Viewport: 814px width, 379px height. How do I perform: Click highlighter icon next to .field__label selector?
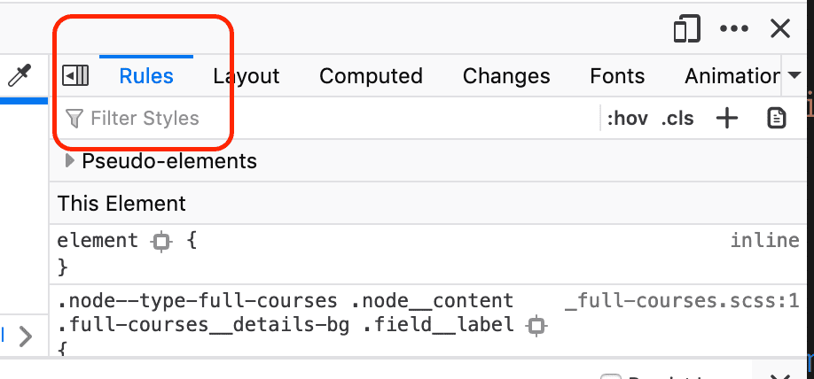(536, 326)
